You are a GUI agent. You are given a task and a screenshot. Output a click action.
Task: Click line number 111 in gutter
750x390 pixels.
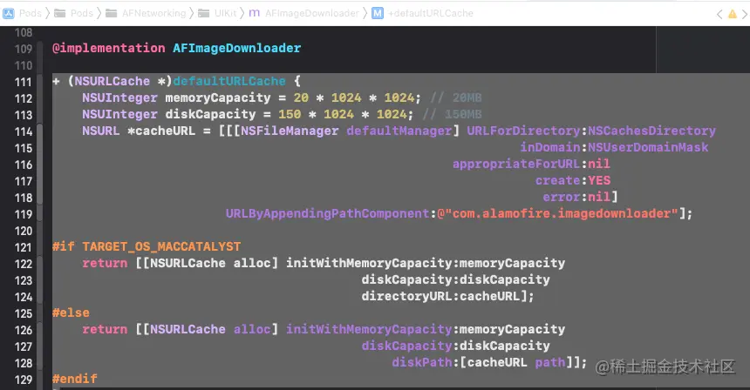[x=23, y=82]
